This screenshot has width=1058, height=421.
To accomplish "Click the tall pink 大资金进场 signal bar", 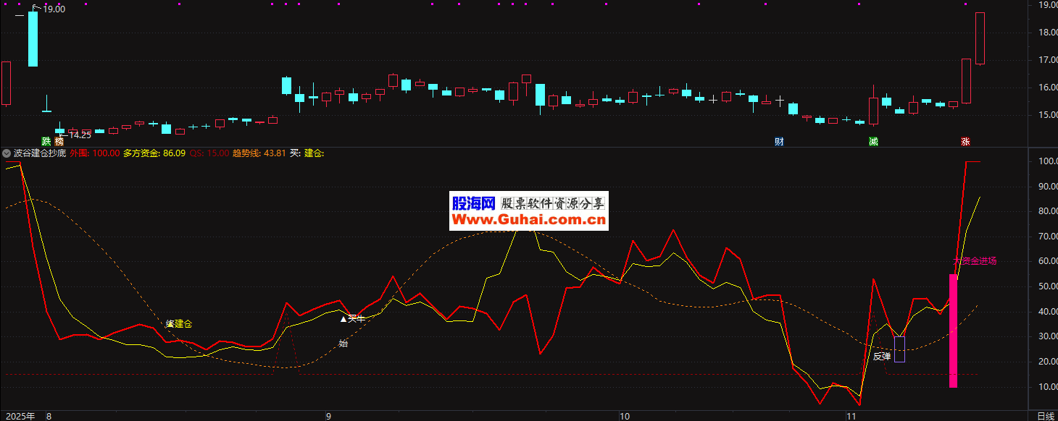I will pos(953,331).
